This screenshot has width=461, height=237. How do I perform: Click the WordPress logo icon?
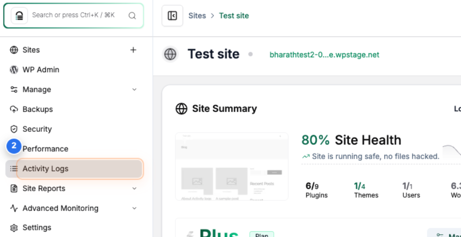coord(14,70)
